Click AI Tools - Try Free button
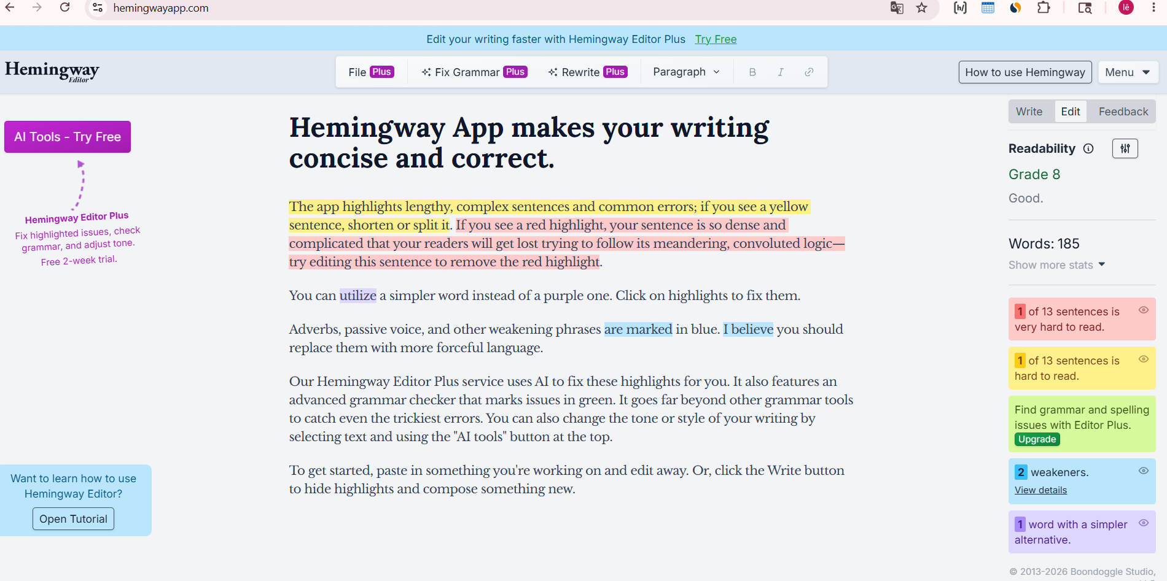The image size is (1167, 581). pyautogui.click(x=68, y=137)
